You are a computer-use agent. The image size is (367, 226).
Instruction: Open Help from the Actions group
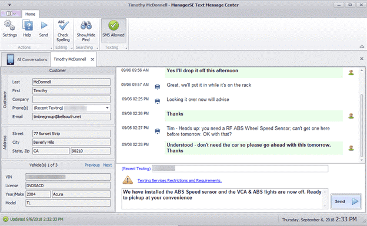[x=27, y=29]
